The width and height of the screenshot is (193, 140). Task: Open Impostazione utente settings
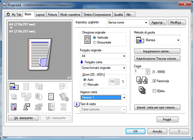pos(157,51)
